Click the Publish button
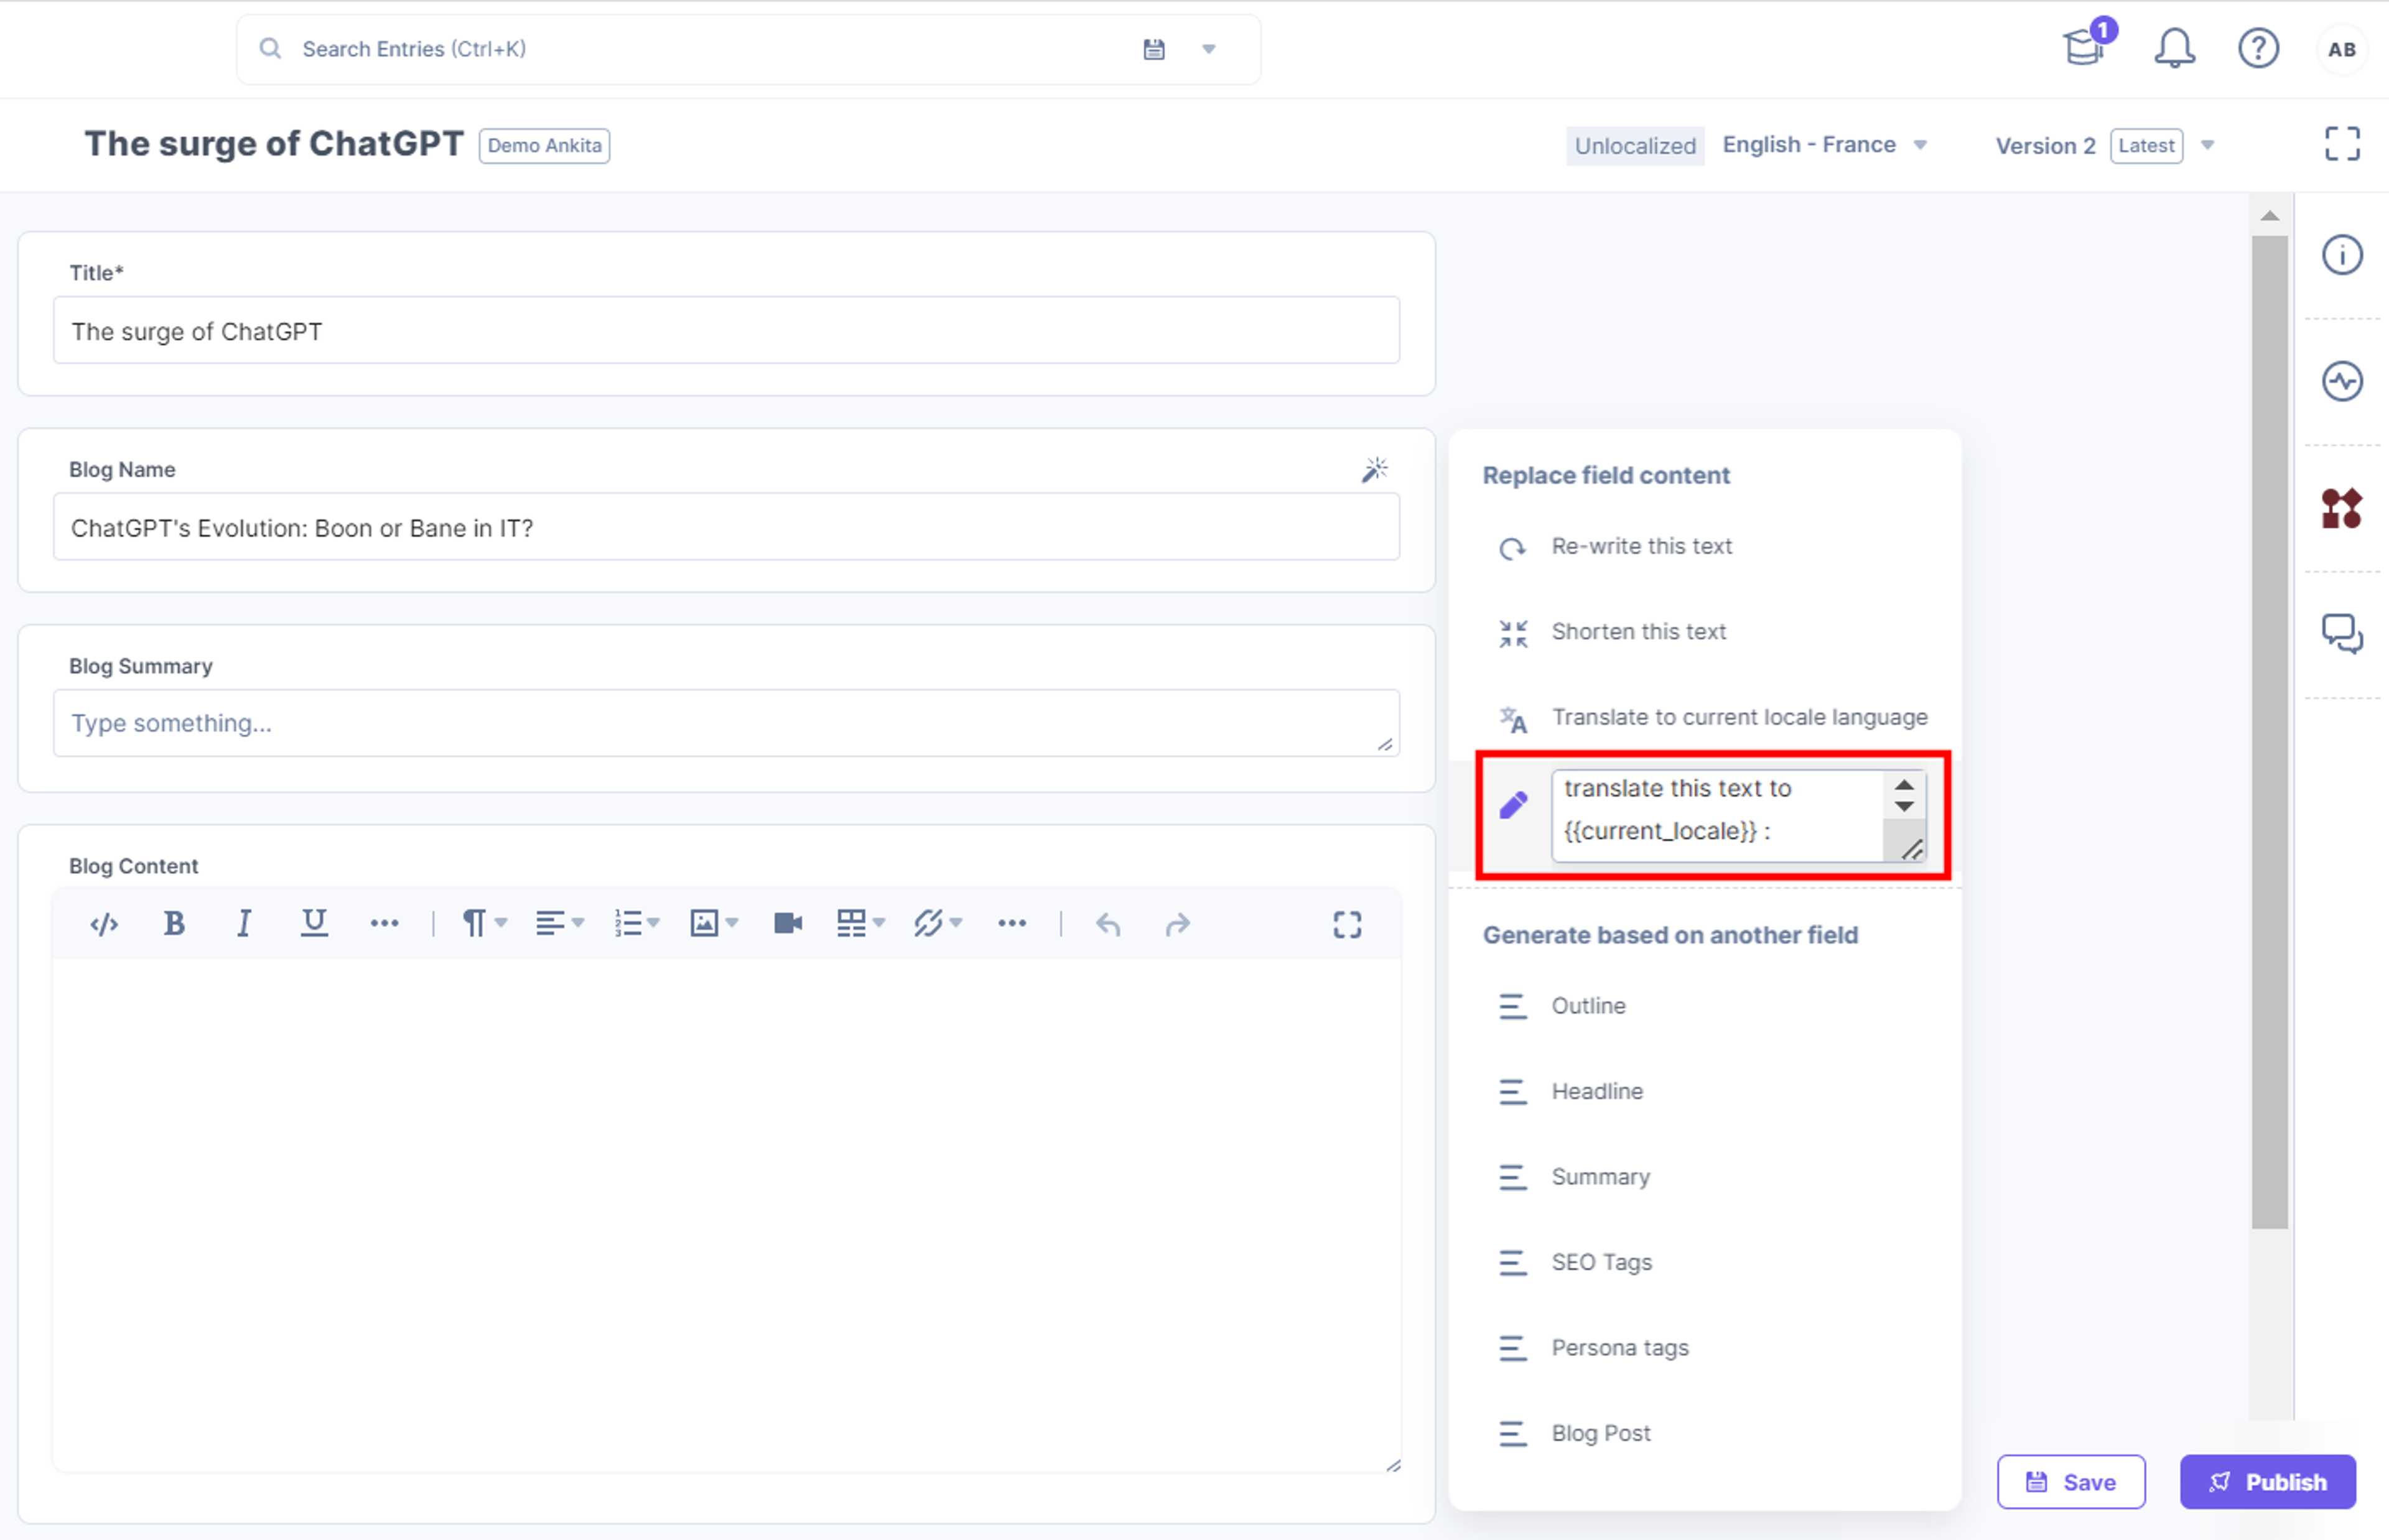The height and width of the screenshot is (1540, 2389). click(x=2267, y=1481)
